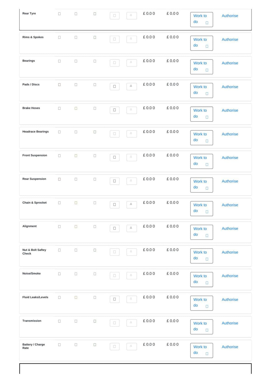This screenshot has width=271, height=383.
Task: Click the three-dot icon button in Transmission row
Action: pos(132,323)
